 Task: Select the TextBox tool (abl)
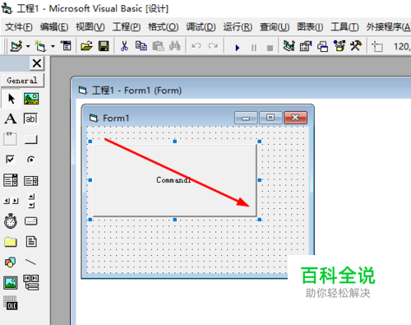tap(30, 118)
